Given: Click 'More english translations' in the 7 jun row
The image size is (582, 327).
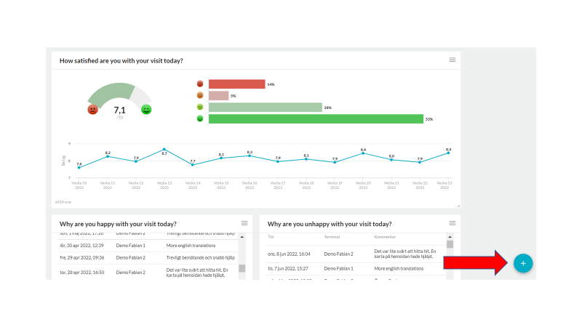Looking at the screenshot, I should click(x=399, y=268).
